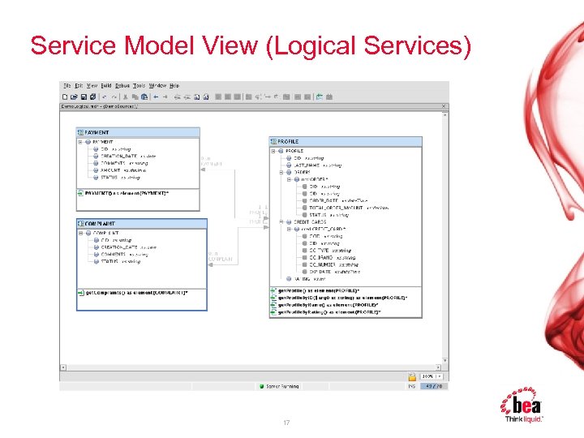The image size is (584, 438).
Task: Open the Window menu
Action: pyautogui.click(x=157, y=86)
